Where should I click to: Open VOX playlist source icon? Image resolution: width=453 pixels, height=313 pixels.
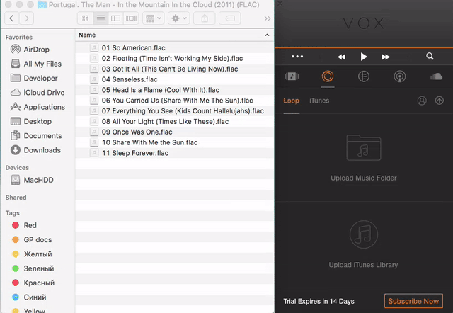coord(292,76)
